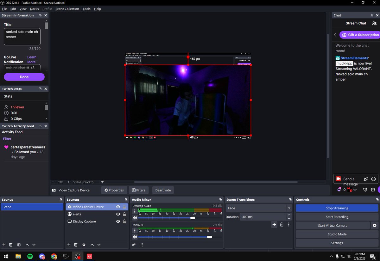380x261 pixels.
Task: Collapse chat with left chevron arrow
Action: pyautogui.click(x=335, y=35)
